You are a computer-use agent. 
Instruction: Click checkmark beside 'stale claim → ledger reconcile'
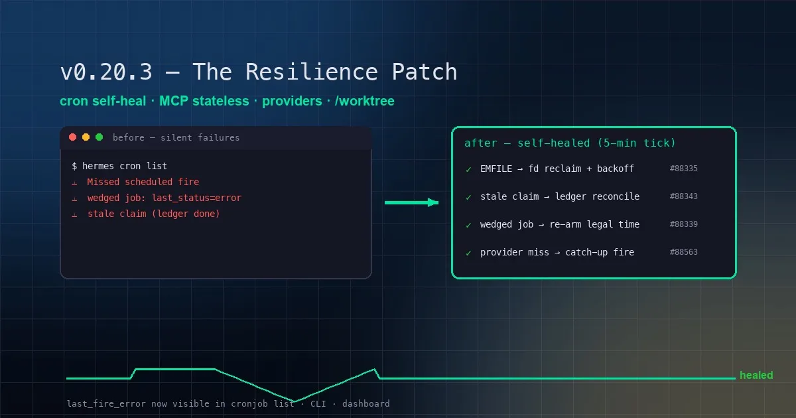(x=468, y=196)
